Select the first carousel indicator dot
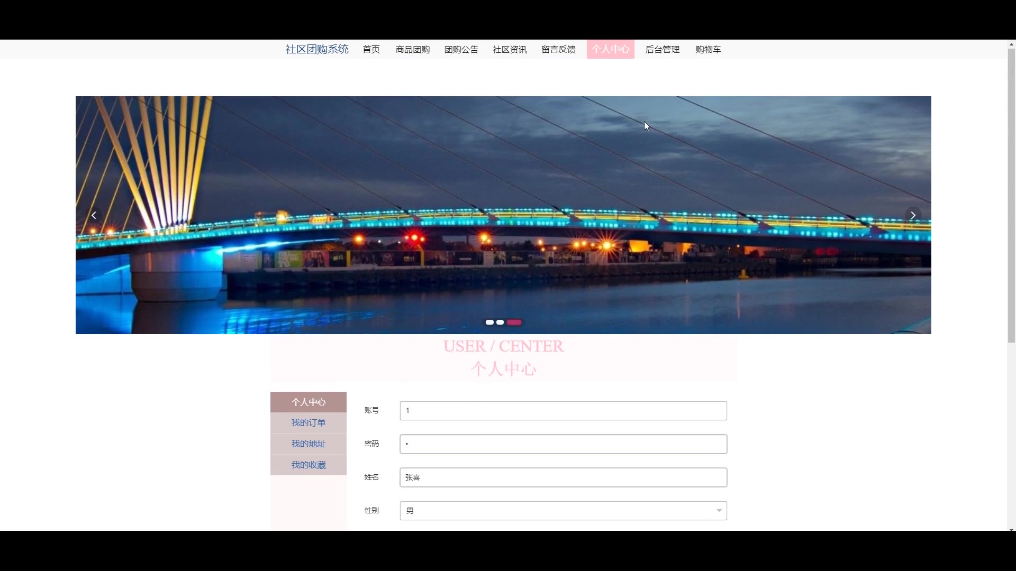The height and width of the screenshot is (571, 1016). tap(489, 322)
